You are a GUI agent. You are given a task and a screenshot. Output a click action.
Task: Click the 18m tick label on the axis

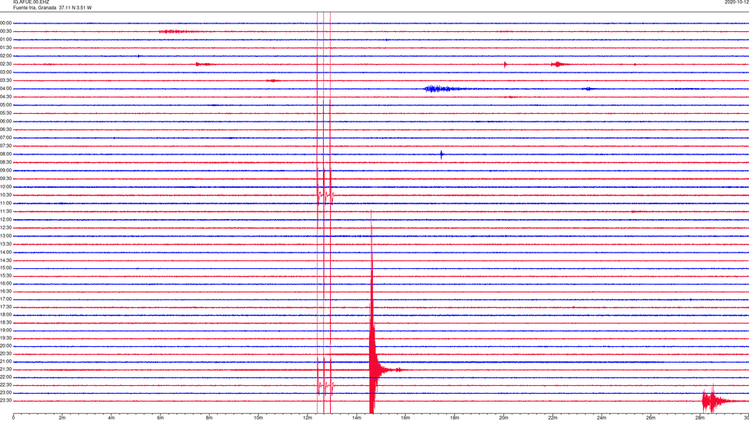pyautogui.click(x=455, y=418)
